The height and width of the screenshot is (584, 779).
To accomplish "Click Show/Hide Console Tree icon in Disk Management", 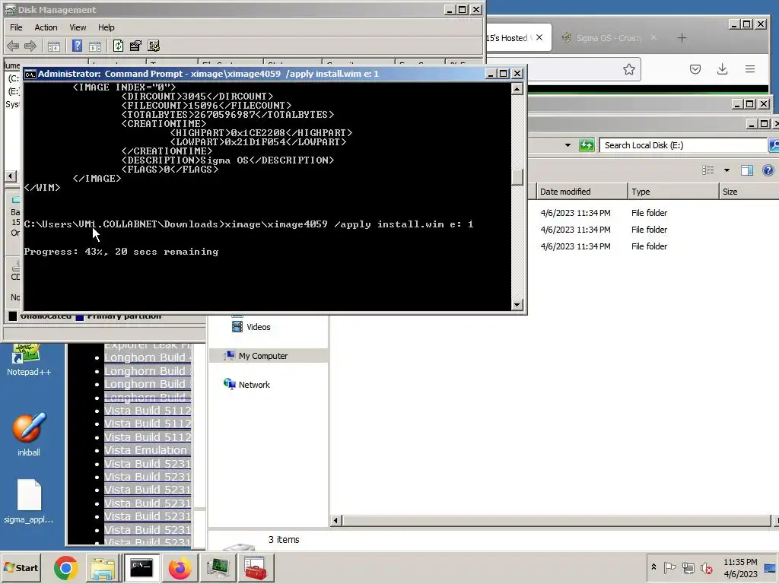I will pyautogui.click(x=54, y=46).
